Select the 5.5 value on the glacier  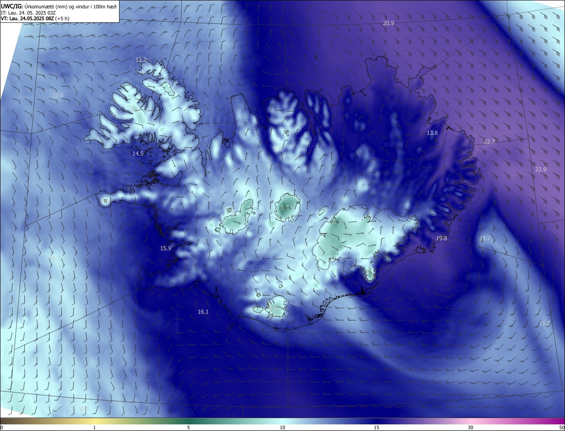click(285, 207)
